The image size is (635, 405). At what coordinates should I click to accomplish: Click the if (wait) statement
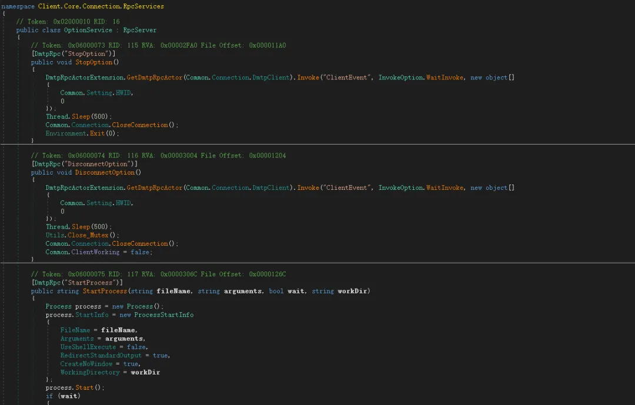coord(63,396)
